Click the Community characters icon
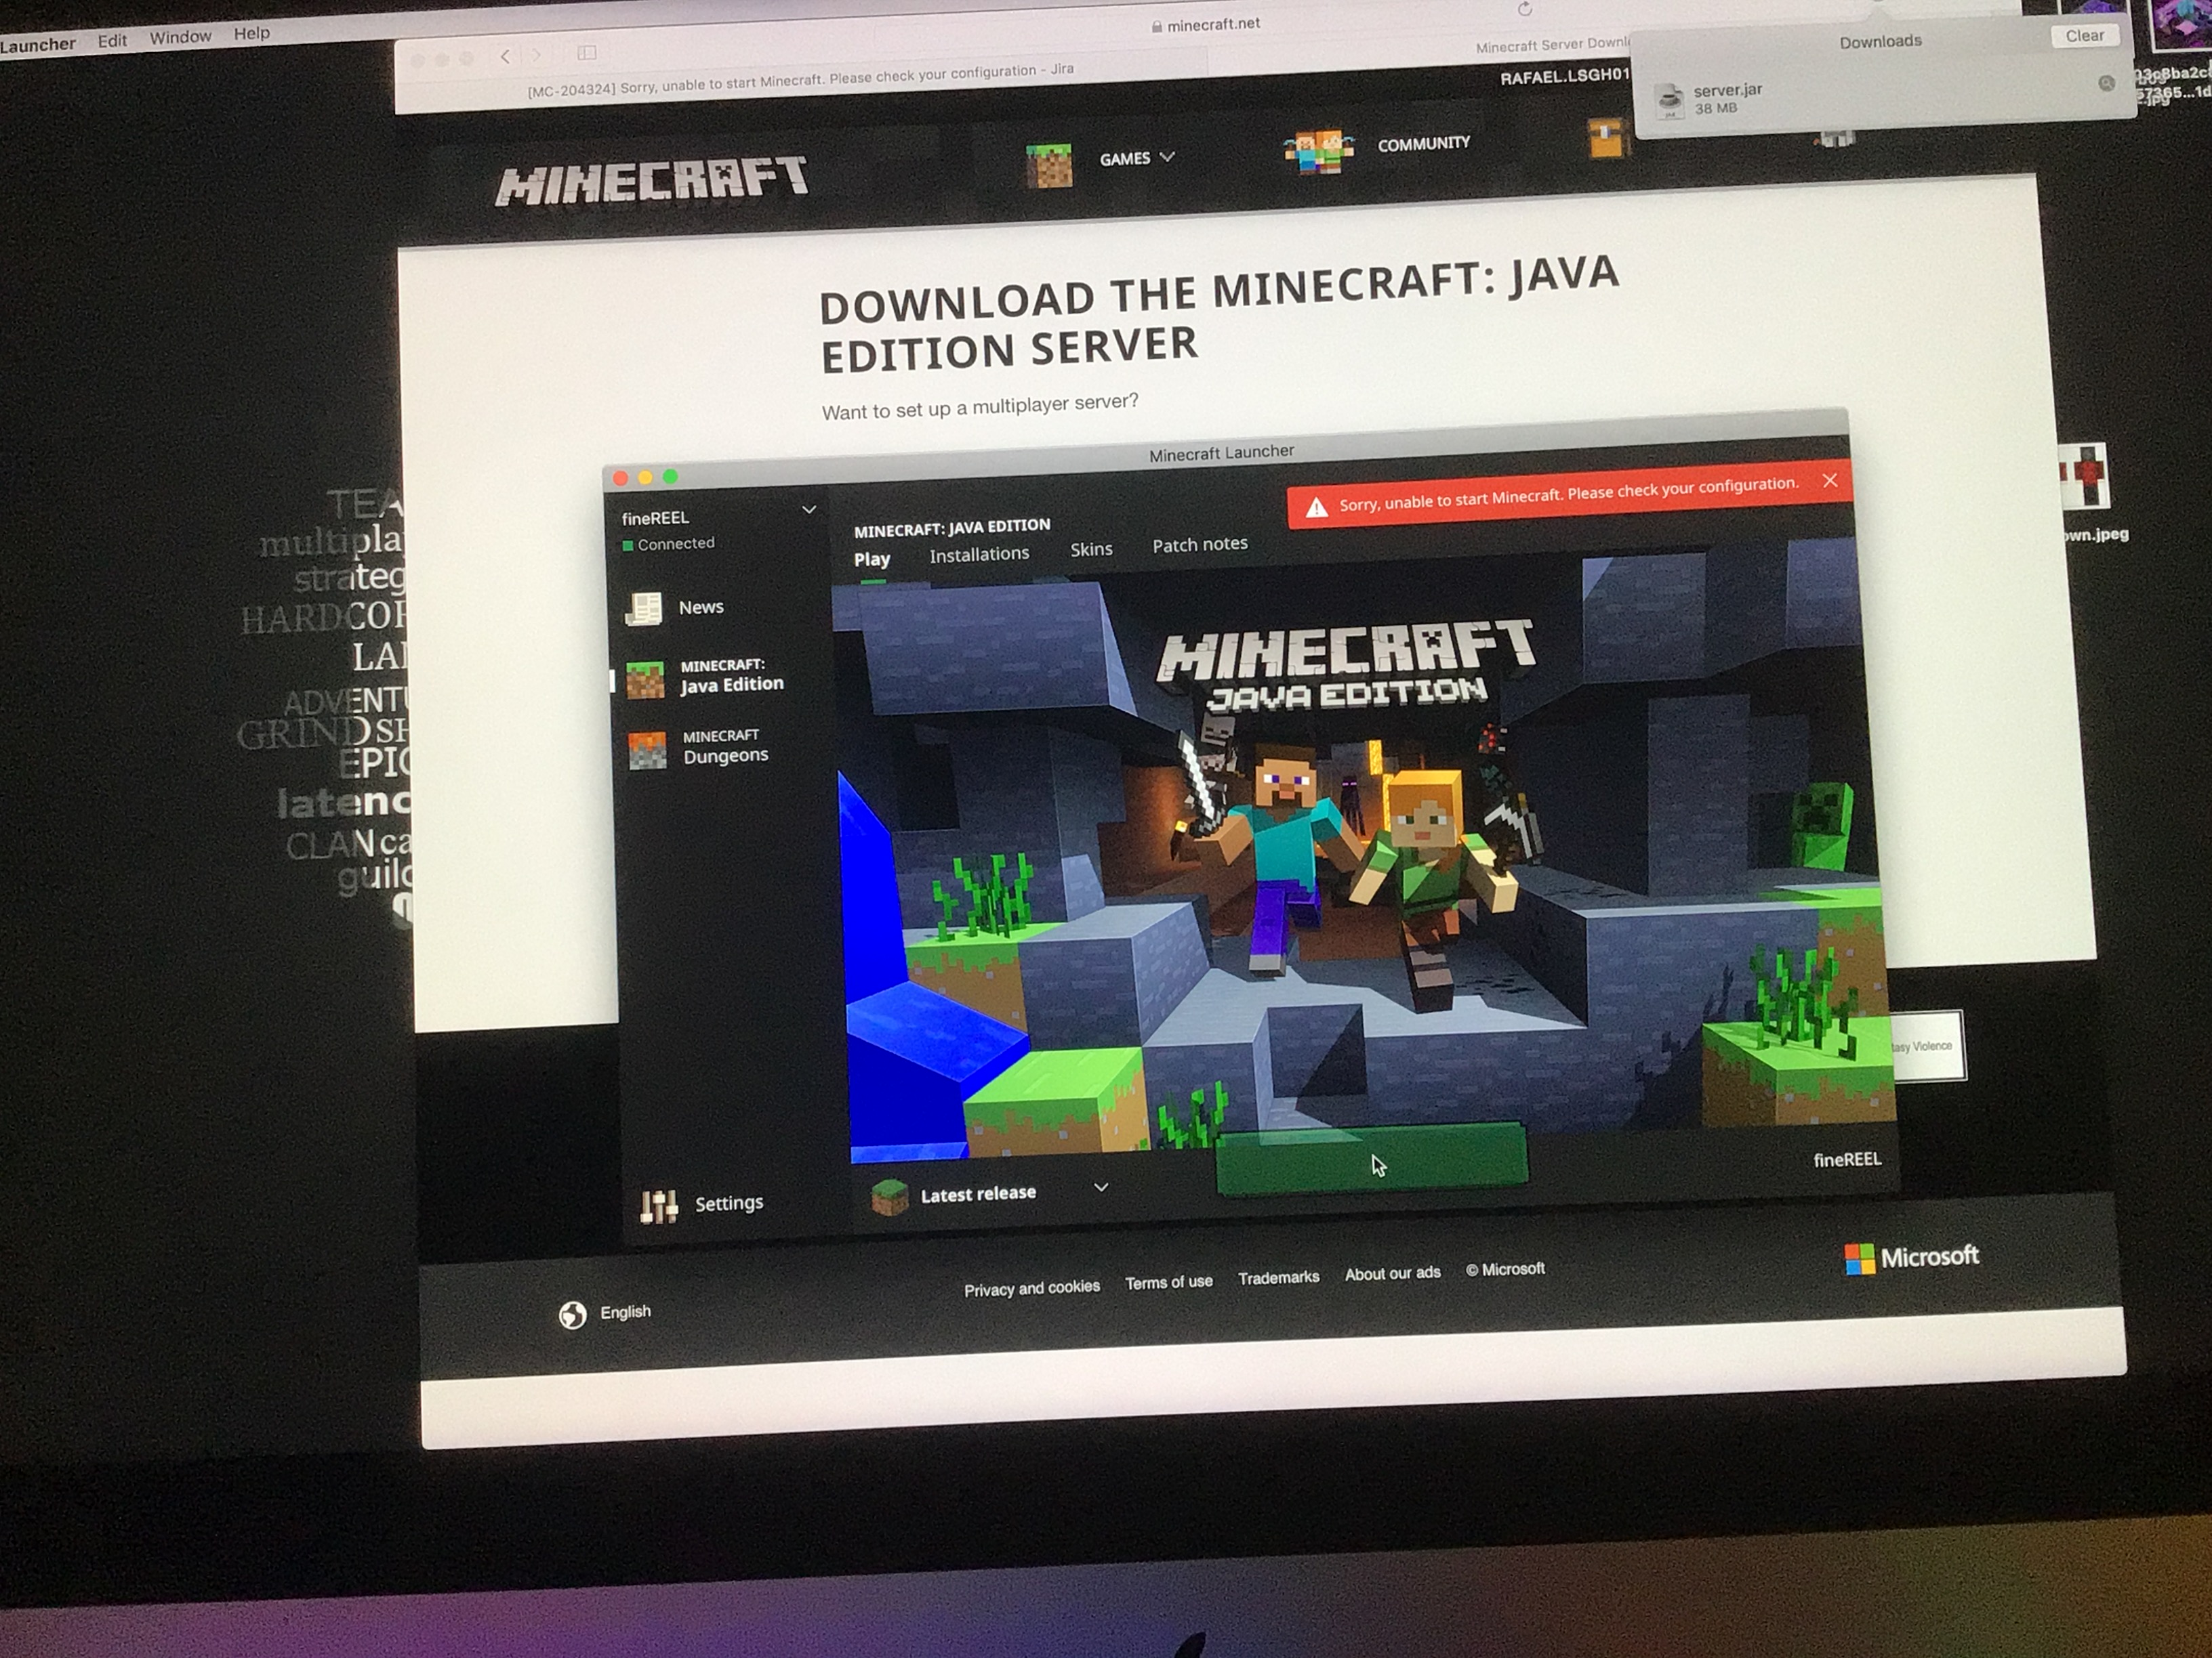Image resolution: width=2212 pixels, height=1658 pixels. tap(1318, 151)
